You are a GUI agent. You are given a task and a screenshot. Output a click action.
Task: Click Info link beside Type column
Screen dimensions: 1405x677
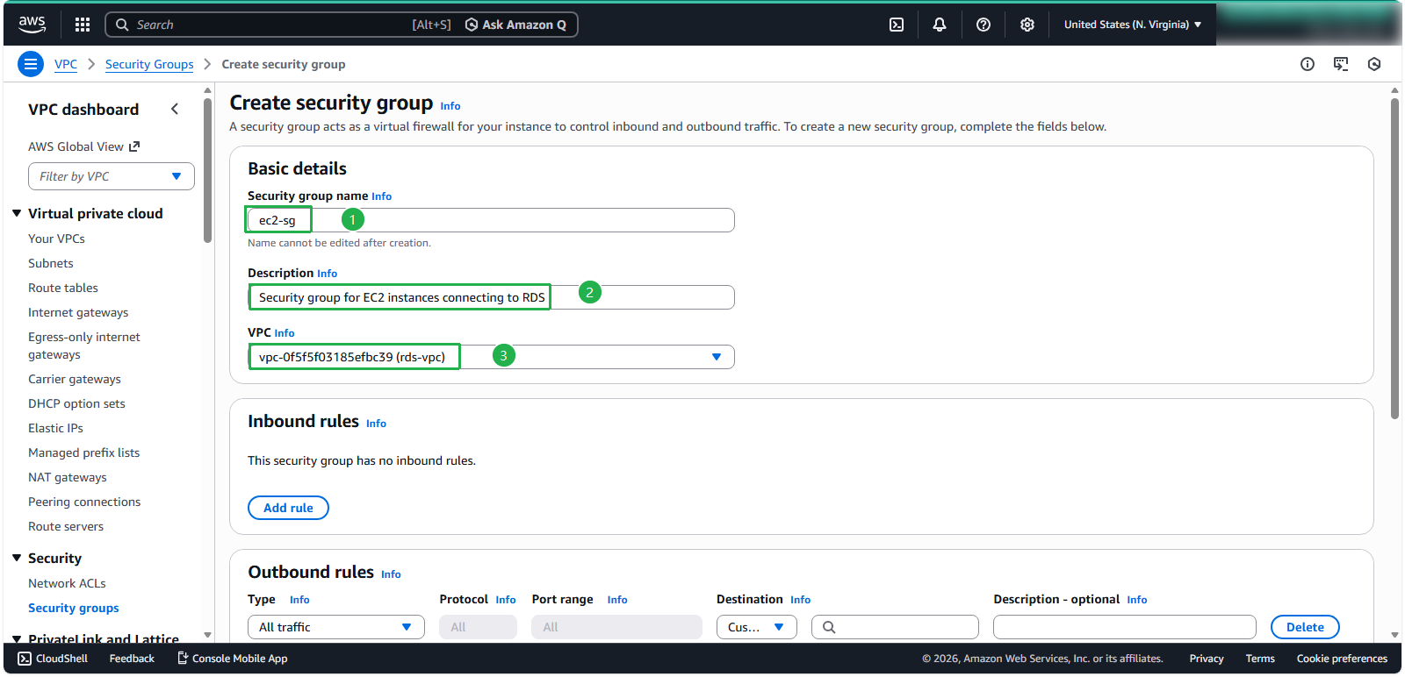(x=299, y=600)
